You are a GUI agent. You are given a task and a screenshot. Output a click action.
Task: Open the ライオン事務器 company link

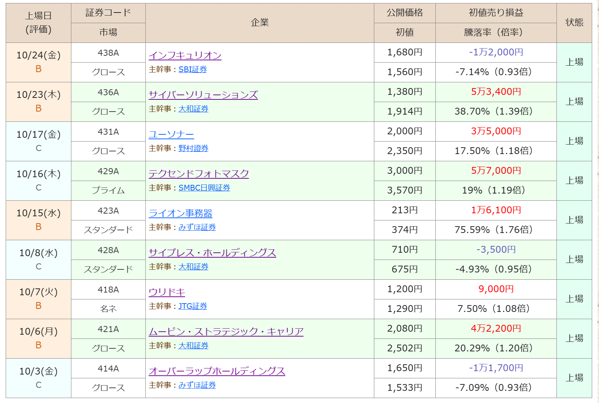[180, 214]
